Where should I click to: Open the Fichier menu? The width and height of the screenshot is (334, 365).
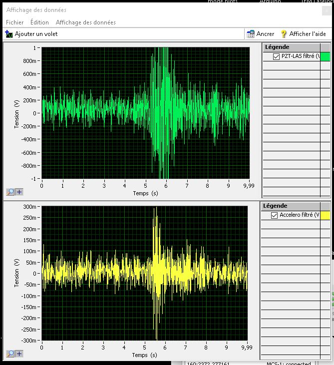coord(14,22)
